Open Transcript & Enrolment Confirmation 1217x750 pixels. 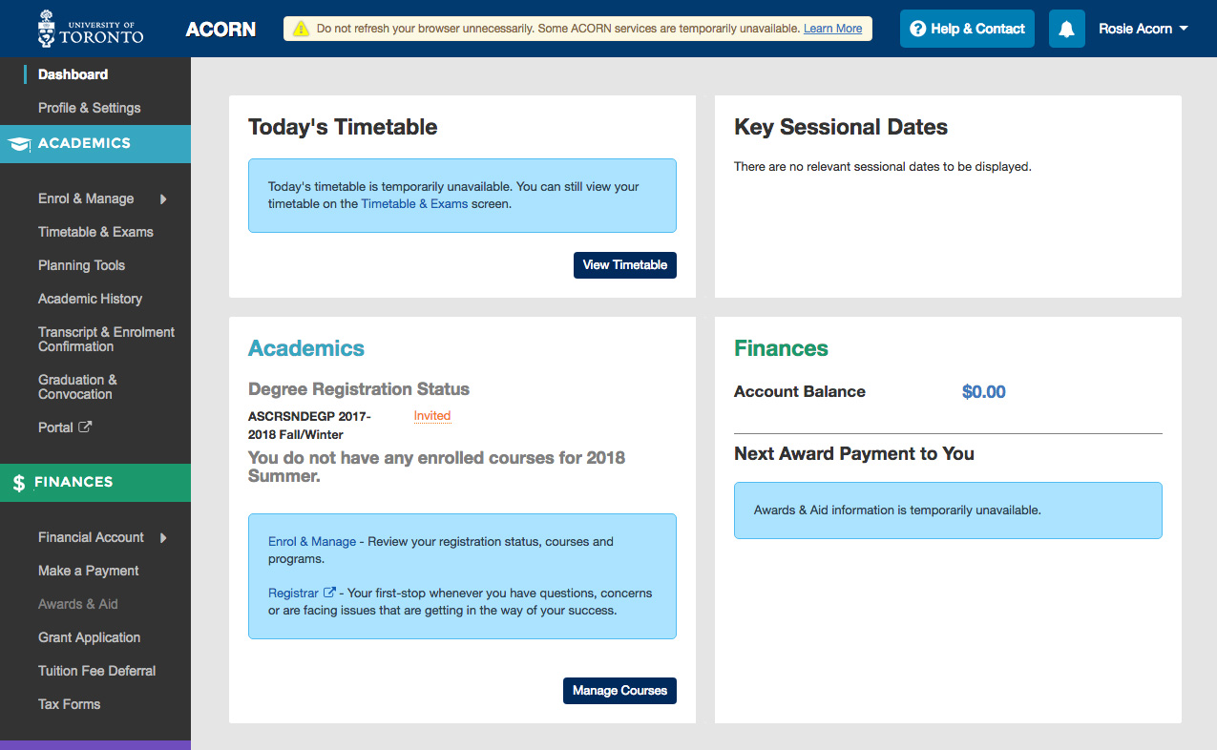pyautogui.click(x=106, y=339)
